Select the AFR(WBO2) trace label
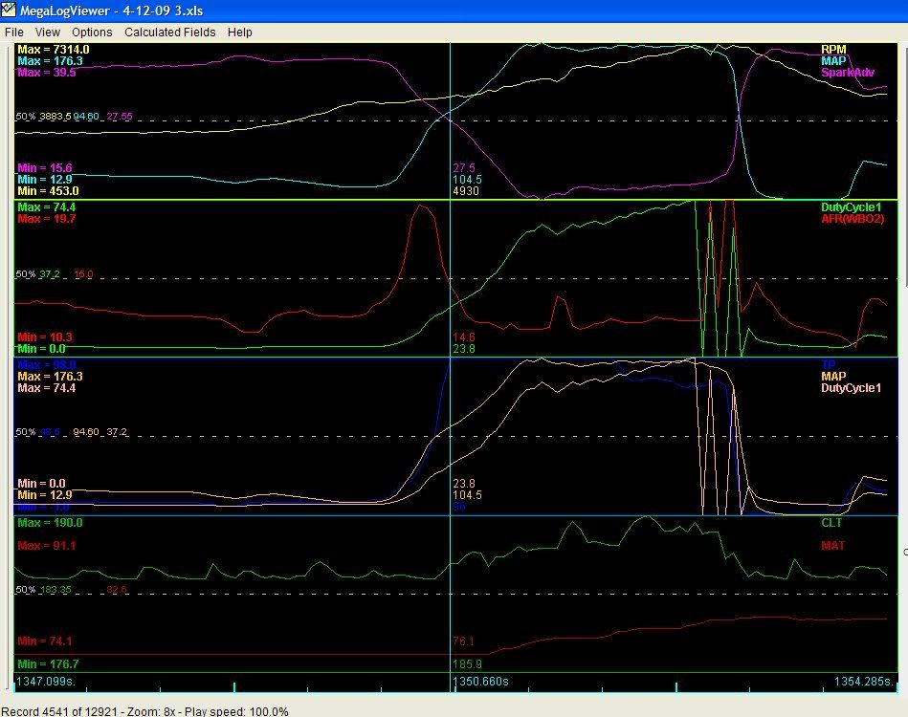Image resolution: width=908 pixels, height=717 pixels. coord(853,219)
